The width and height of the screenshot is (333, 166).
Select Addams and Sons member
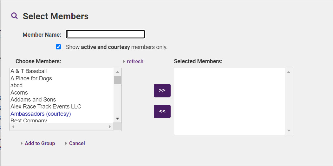[x=33, y=99]
